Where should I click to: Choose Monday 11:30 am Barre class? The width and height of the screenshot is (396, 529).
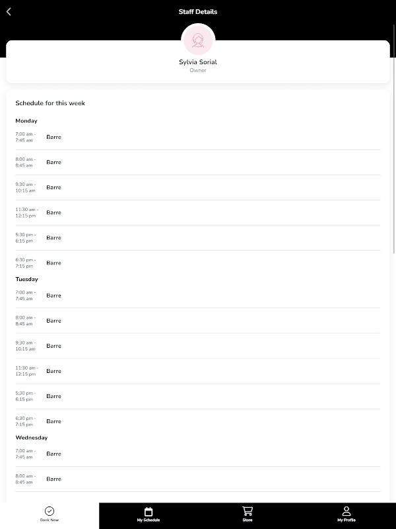(53, 213)
